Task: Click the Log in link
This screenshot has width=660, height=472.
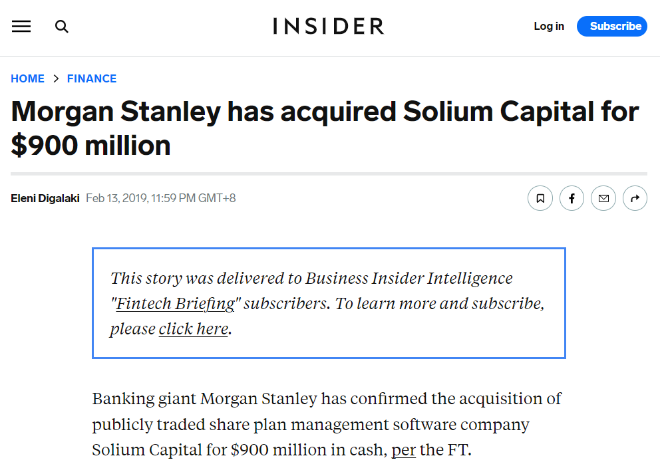Action: (549, 27)
